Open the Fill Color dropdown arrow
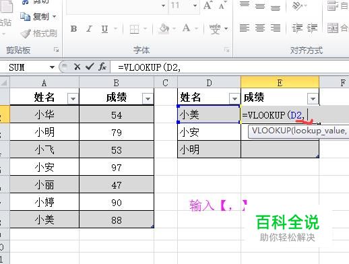Viewport: 349px width, 264px height. (174, 29)
